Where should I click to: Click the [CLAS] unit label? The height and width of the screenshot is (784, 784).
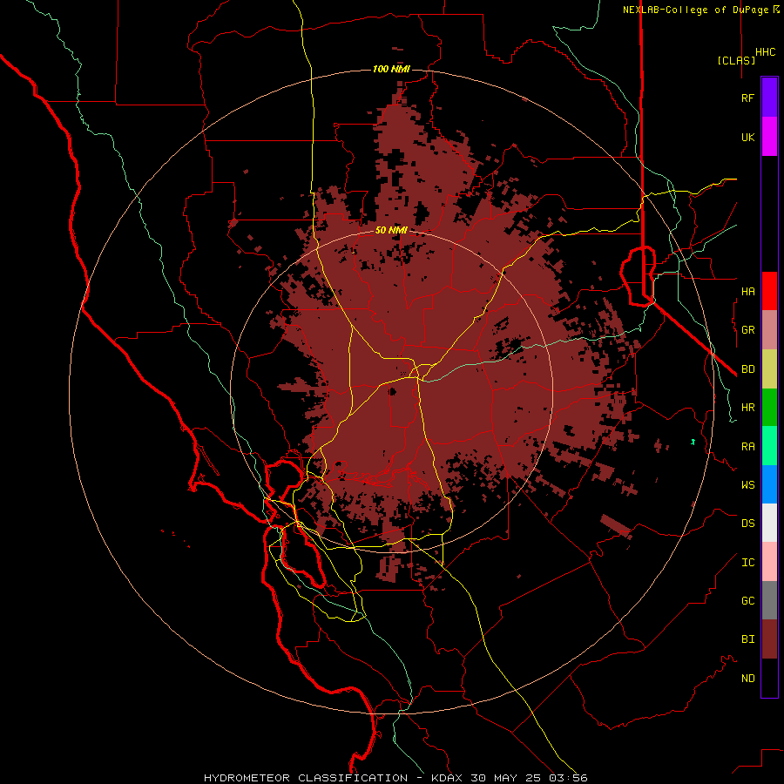(x=736, y=60)
